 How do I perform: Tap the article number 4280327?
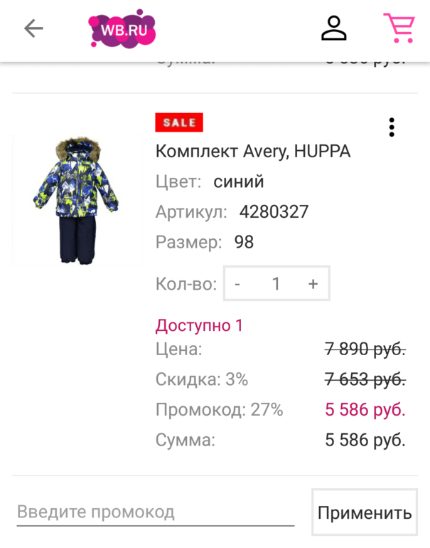coord(274,211)
